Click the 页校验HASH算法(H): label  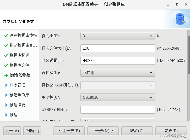[x=60, y=85]
